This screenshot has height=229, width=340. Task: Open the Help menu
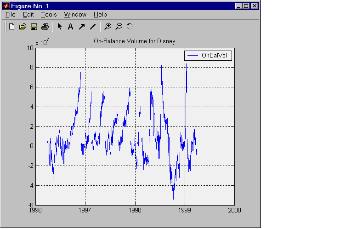(x=100, y=15)
